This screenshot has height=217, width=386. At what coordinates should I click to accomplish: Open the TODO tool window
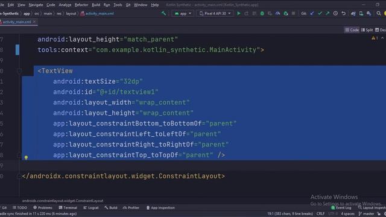coord(20,207)
